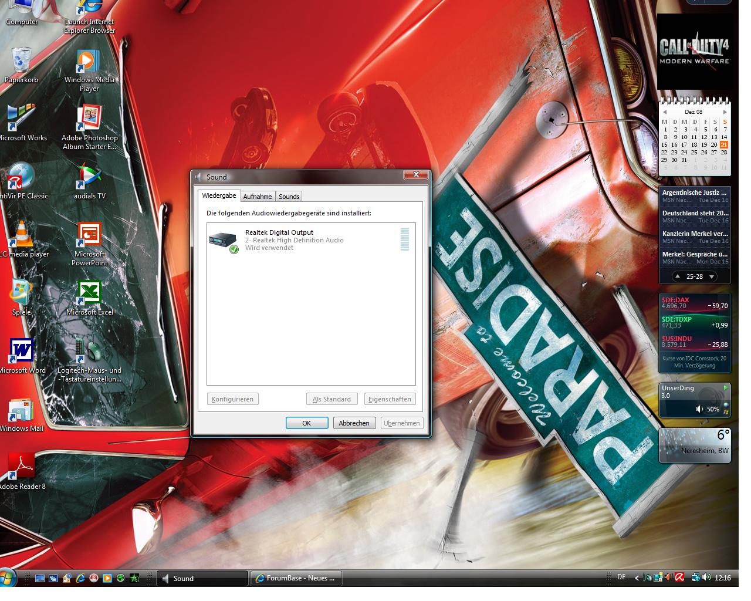Open Windows Mail shortcut
This screenshot has height=601, width=751.
[22, 414]
